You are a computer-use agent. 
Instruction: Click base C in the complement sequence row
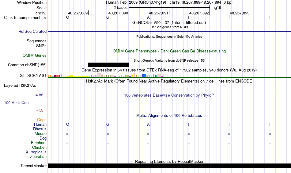(x=68, y=17)
